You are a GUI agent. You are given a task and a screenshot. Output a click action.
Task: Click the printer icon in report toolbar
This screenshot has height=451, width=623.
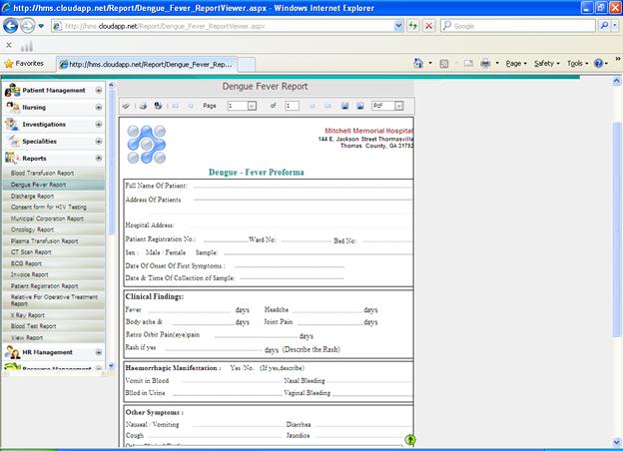(143, 105)
